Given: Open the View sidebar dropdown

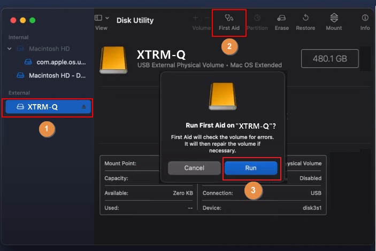Looking at the screenshot, I should pyautogui.click(x=101, y=18).
